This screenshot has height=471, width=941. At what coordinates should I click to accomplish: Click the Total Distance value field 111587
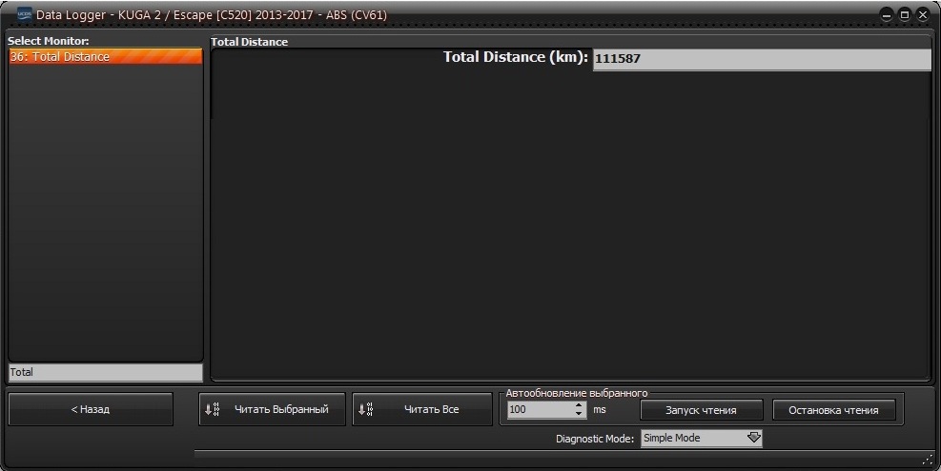(761, 59)
